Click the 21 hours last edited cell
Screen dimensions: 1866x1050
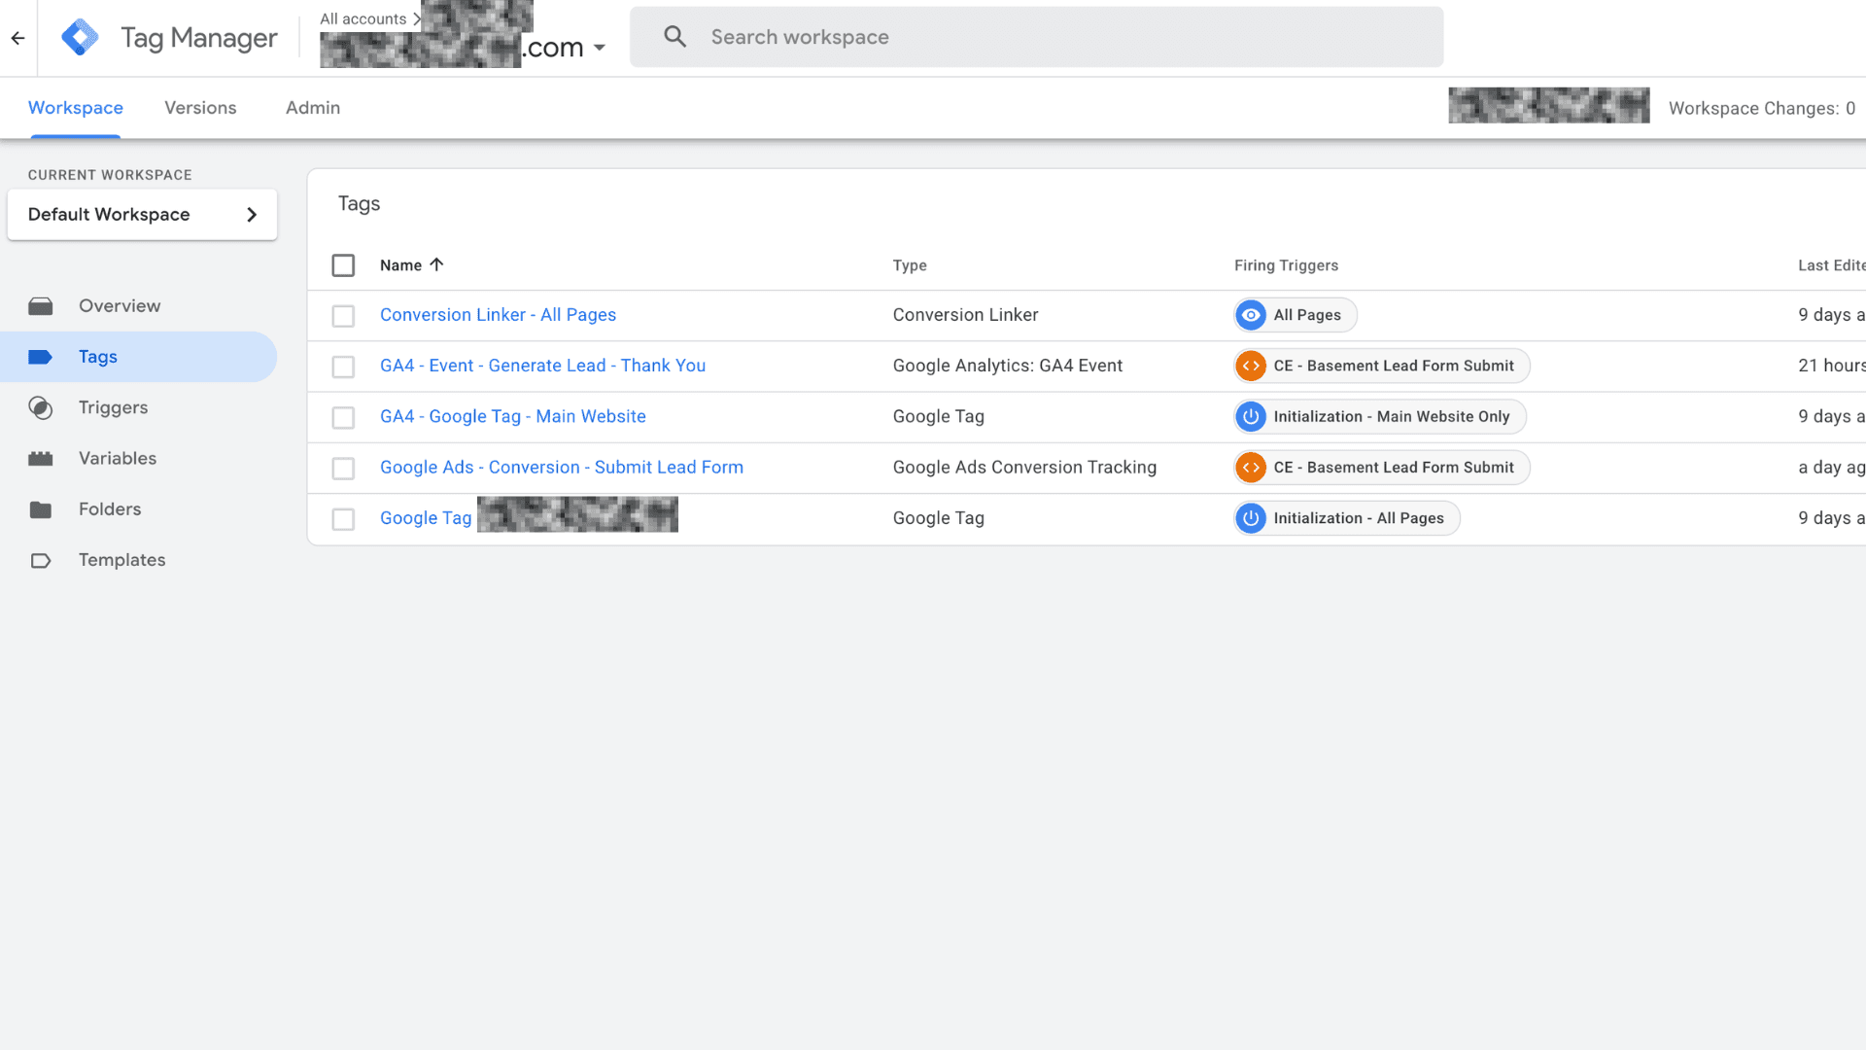point(1831,366)
